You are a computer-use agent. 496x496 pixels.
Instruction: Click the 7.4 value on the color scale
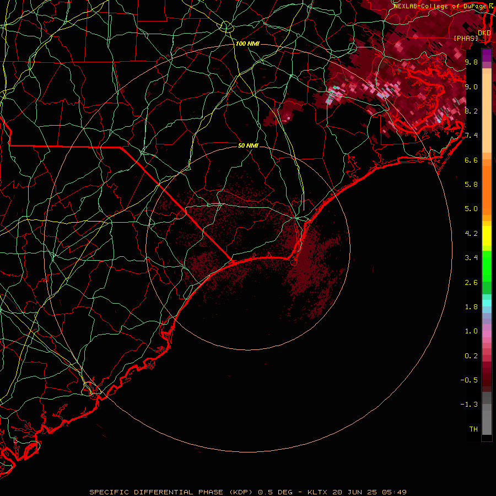(471, 136)
